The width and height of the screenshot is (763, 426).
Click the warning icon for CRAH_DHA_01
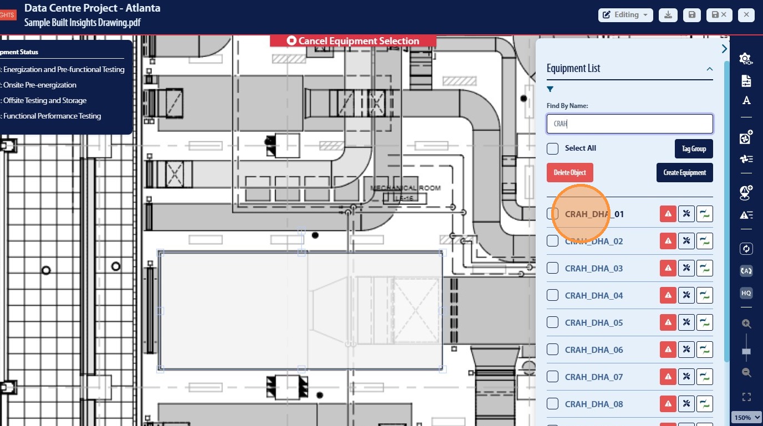(668, 214)
